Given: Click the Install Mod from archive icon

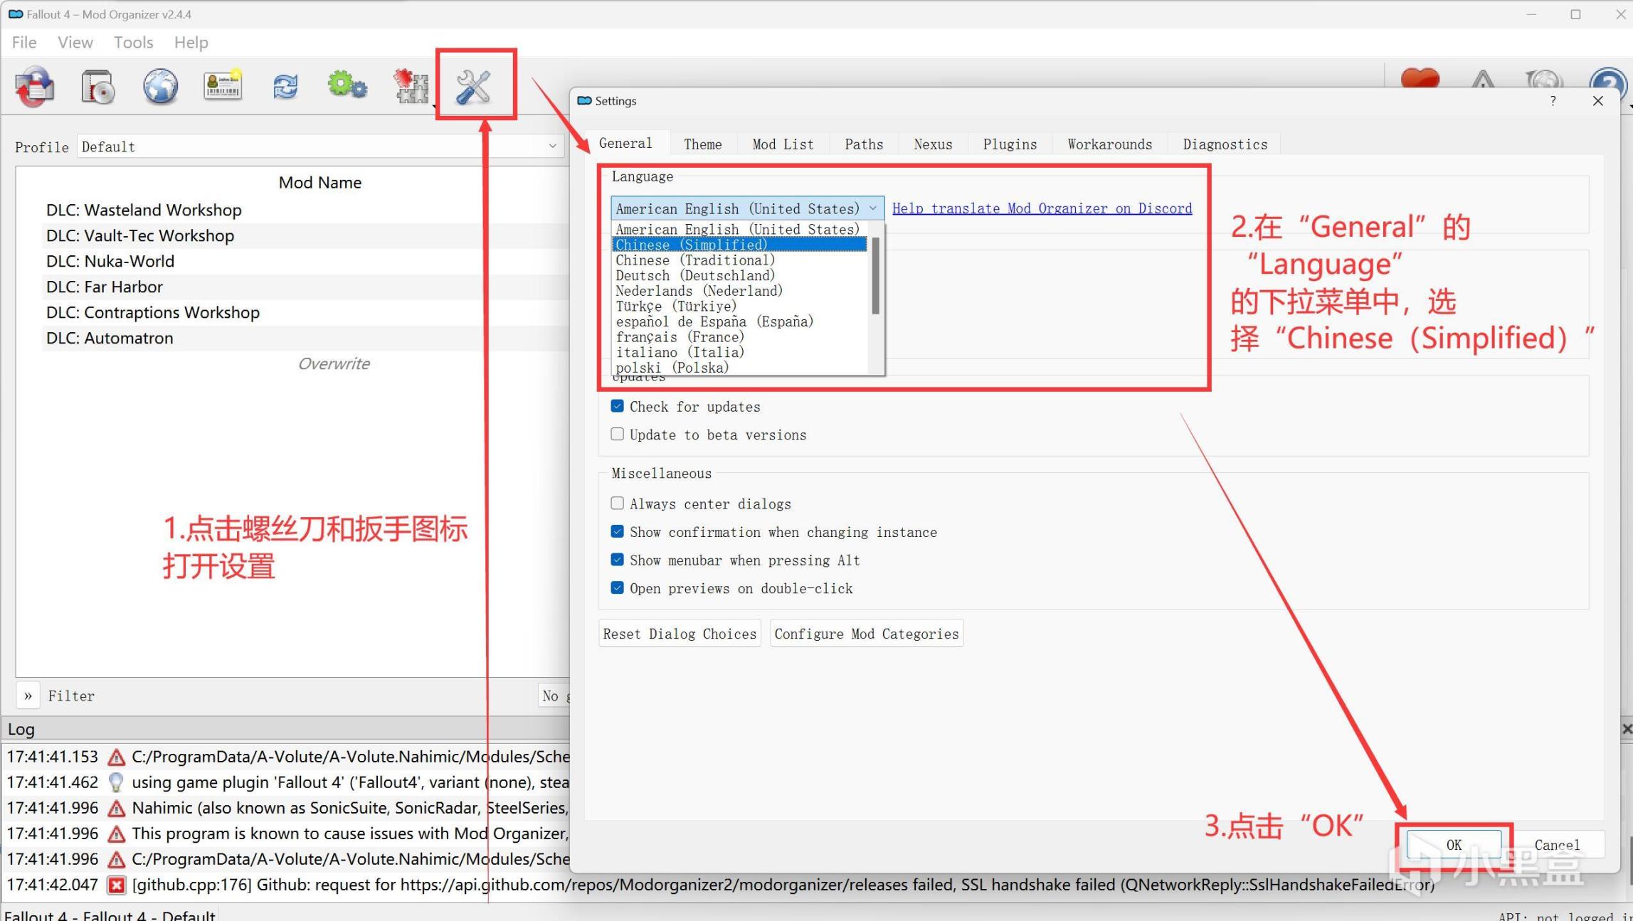Looking at the screenshot, I should coord(97,87).
